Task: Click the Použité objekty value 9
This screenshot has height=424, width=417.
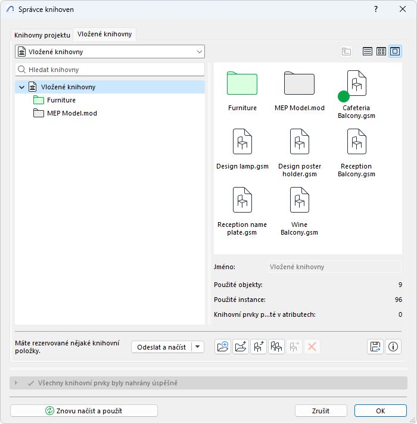Action: pyautogui.click(x=400, y=285)
